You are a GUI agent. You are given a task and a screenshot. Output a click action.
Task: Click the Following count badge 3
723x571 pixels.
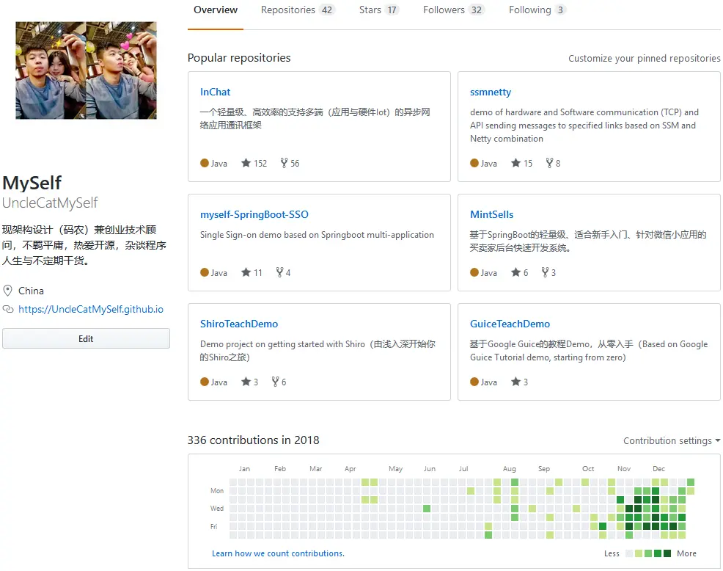(x=560, y=10)
